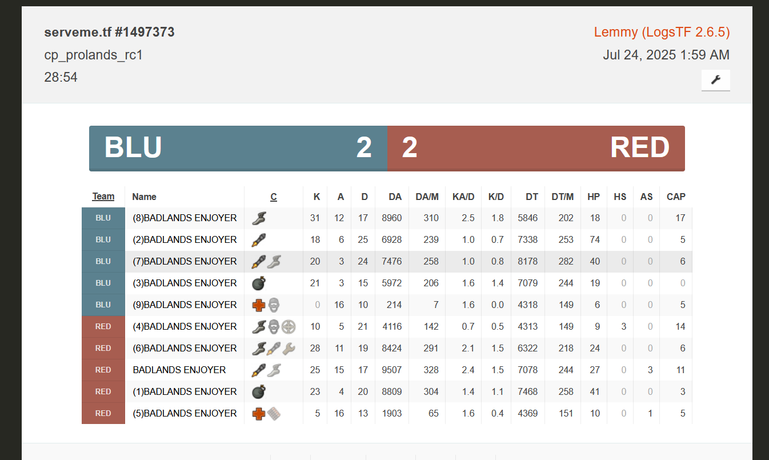Click Soldier rocket icon for (2)BADLANDS ENJOYER

[x=259, y=239]
